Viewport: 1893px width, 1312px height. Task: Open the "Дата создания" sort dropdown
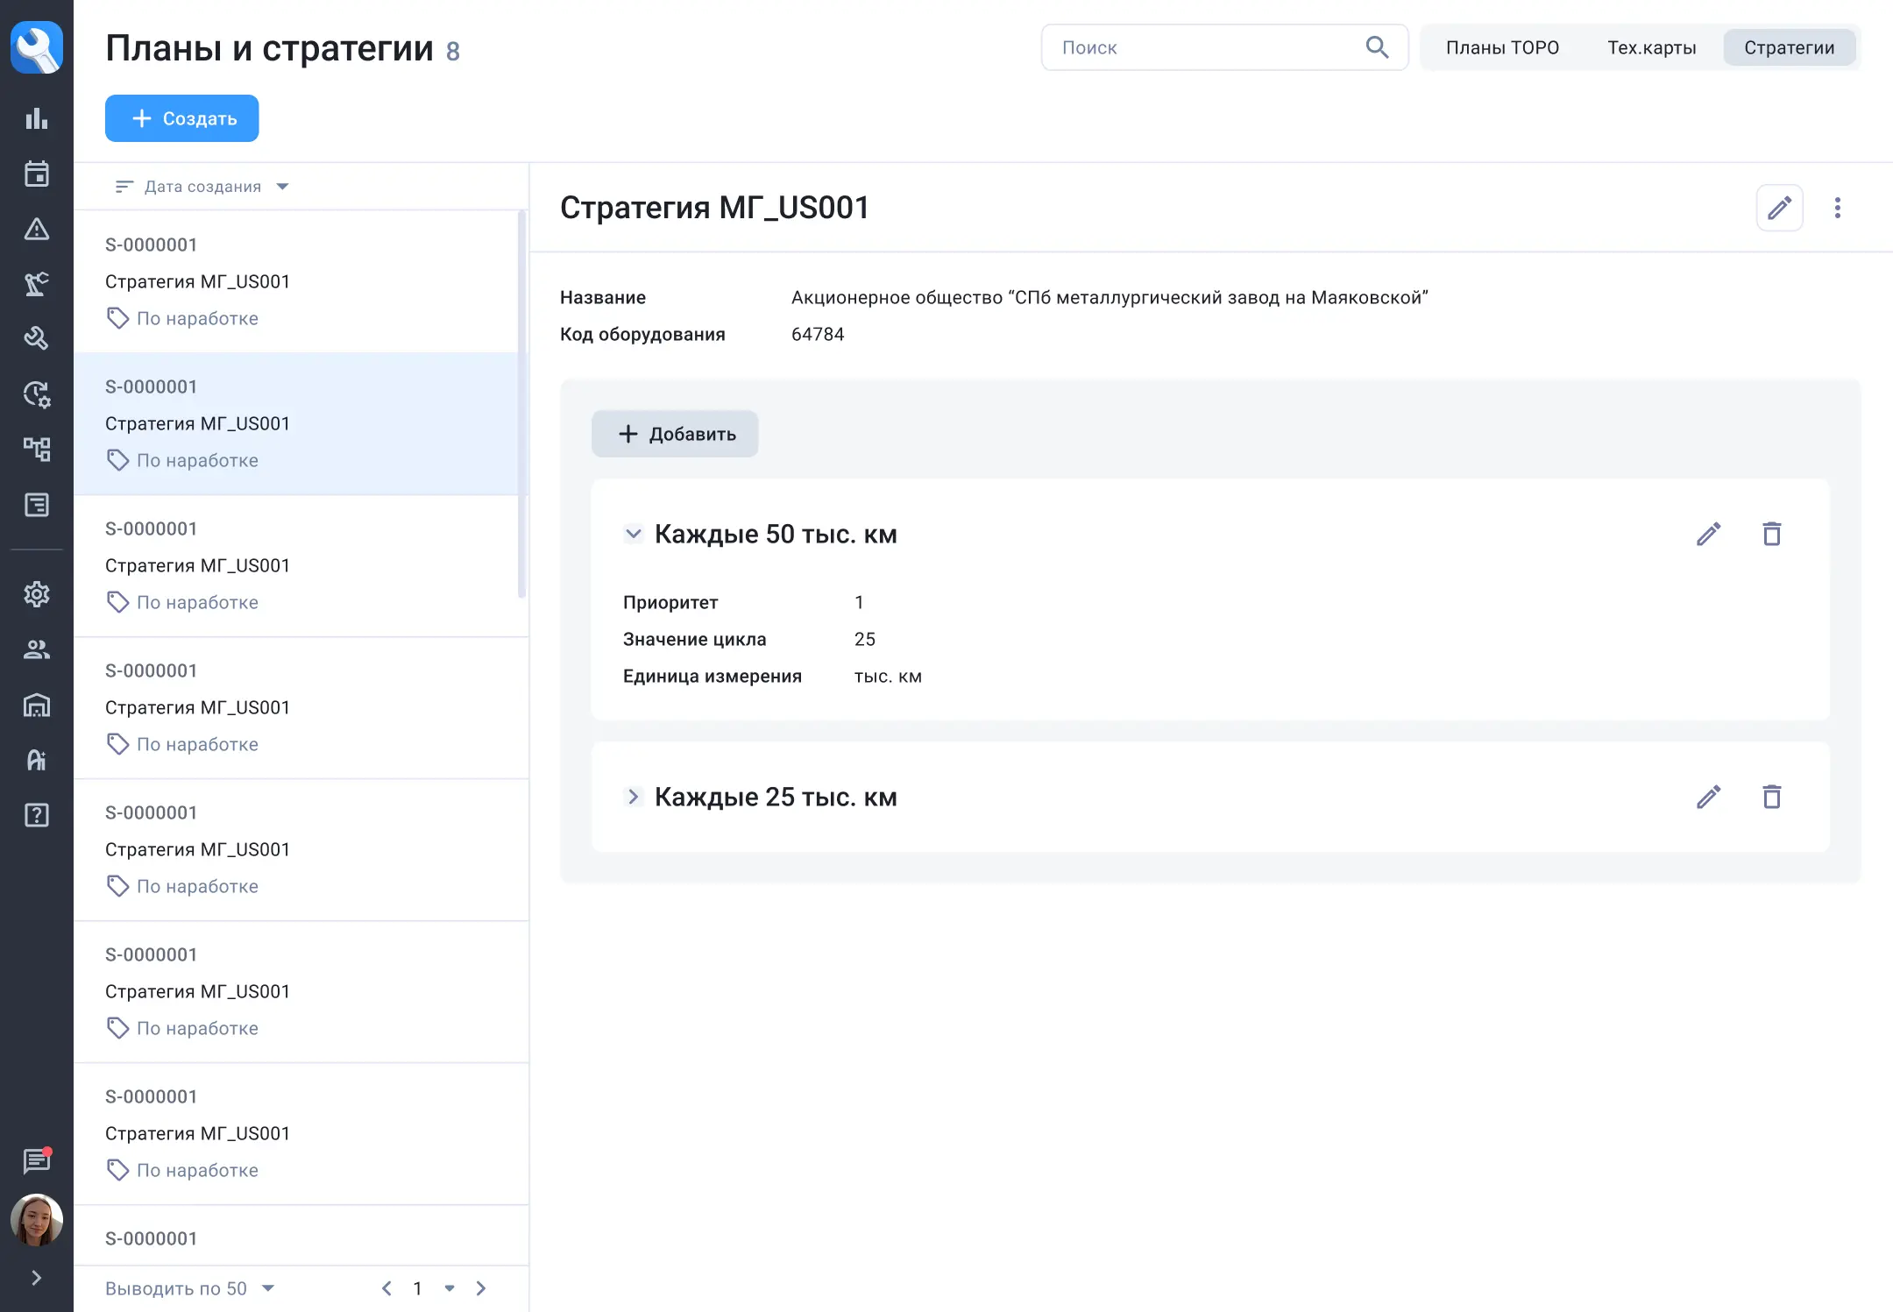click(202, 187)
